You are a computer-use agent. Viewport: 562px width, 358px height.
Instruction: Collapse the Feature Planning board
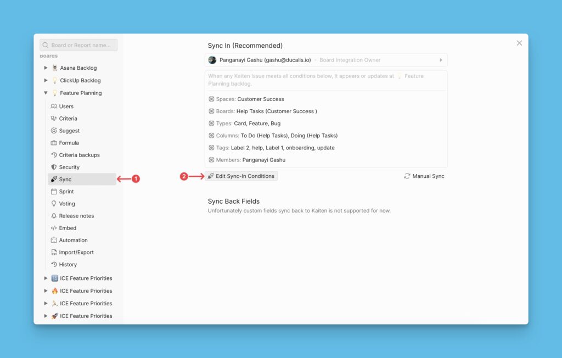pyautogui.click(x=46, y=93)
